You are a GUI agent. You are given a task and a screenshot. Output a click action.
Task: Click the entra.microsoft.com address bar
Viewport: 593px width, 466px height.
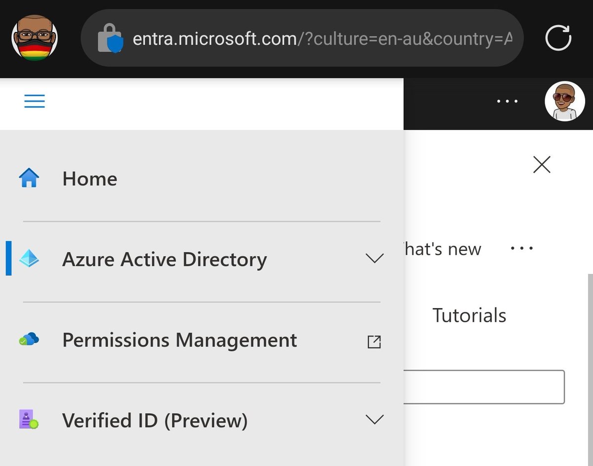point(302,38)
